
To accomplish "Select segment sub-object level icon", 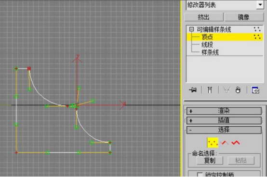I will pyautogui.click(x=225, y=143).
